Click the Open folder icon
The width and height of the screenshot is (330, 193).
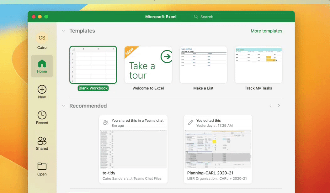(x=42, y=166)
